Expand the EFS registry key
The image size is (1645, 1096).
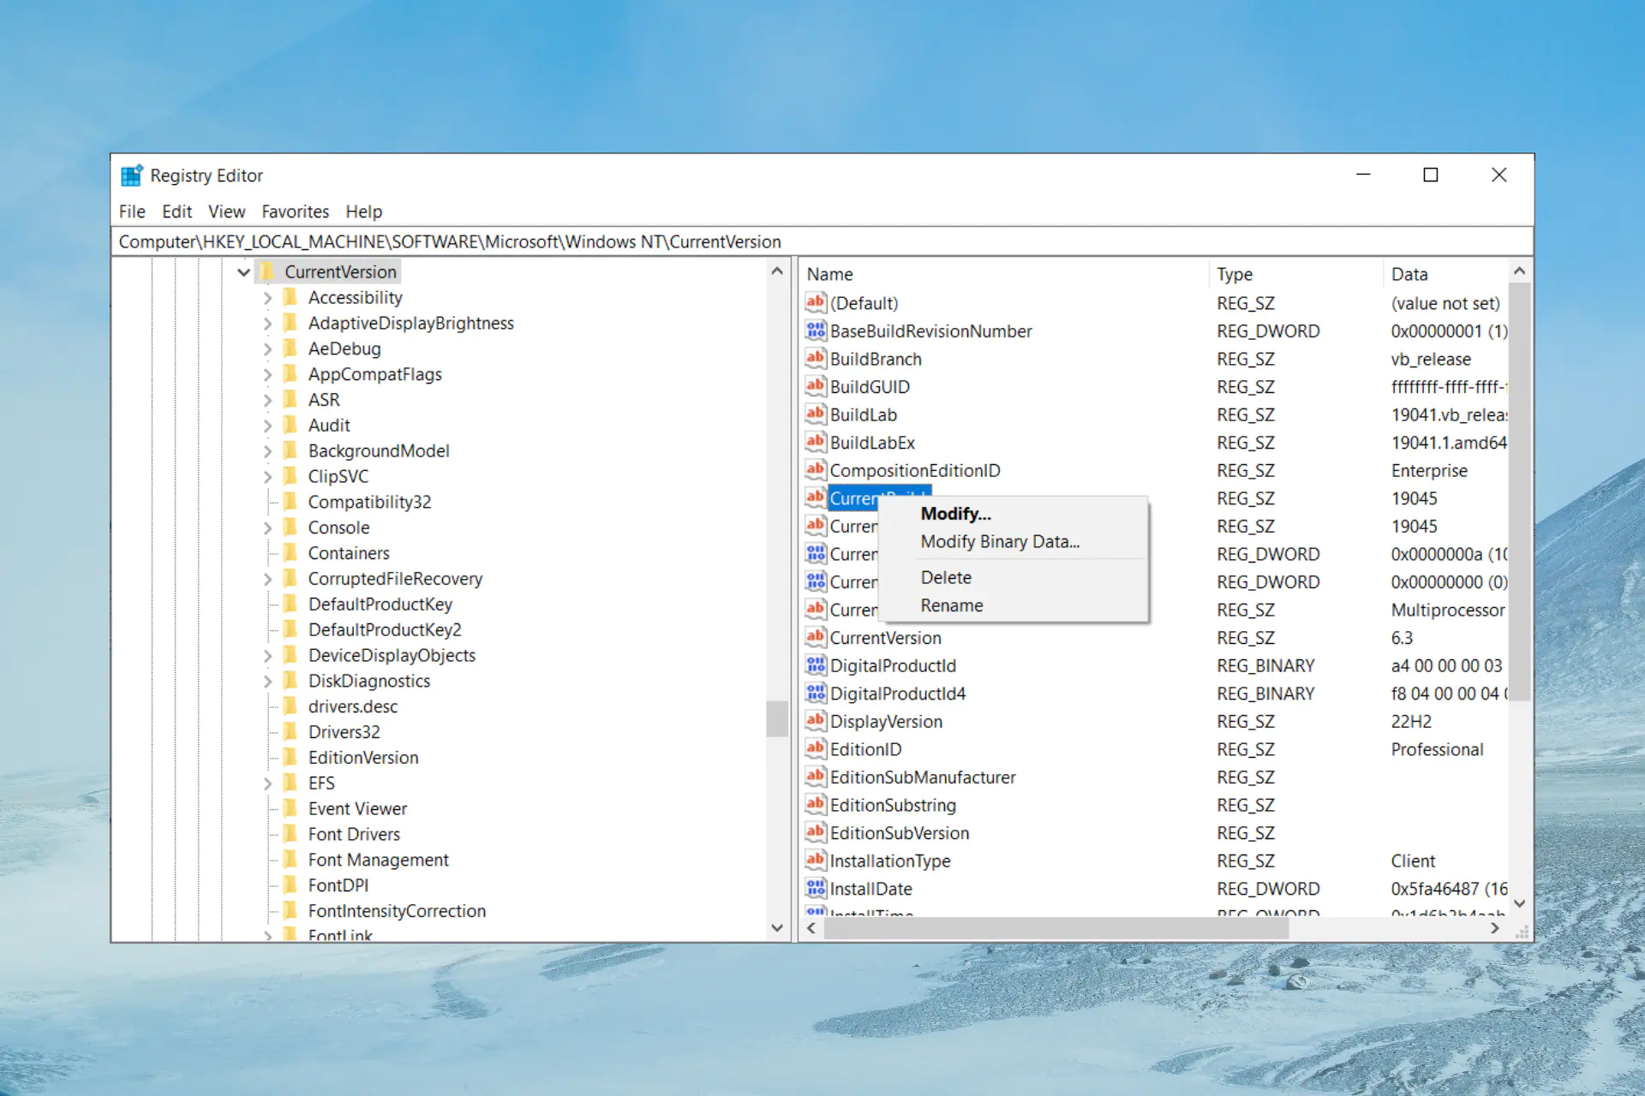[x=267, y=783]
